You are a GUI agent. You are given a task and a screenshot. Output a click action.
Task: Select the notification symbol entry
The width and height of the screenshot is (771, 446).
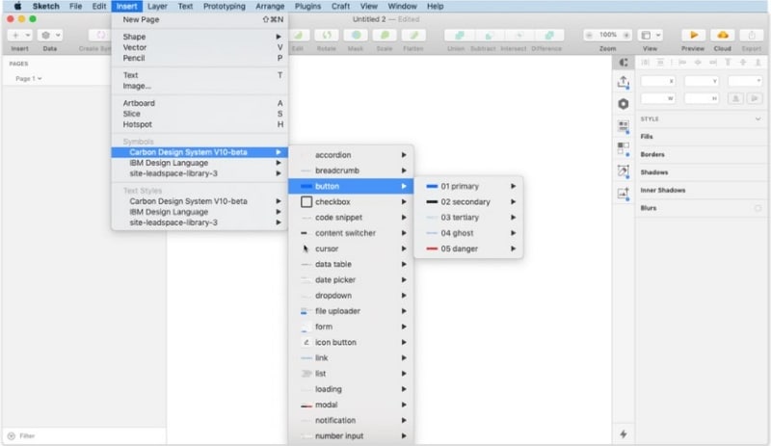(351, 420)
